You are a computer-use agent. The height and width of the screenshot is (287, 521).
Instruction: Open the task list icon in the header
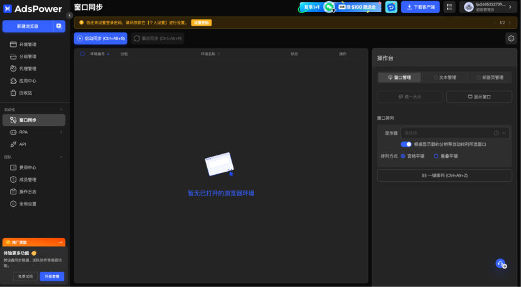pos(449,7)
